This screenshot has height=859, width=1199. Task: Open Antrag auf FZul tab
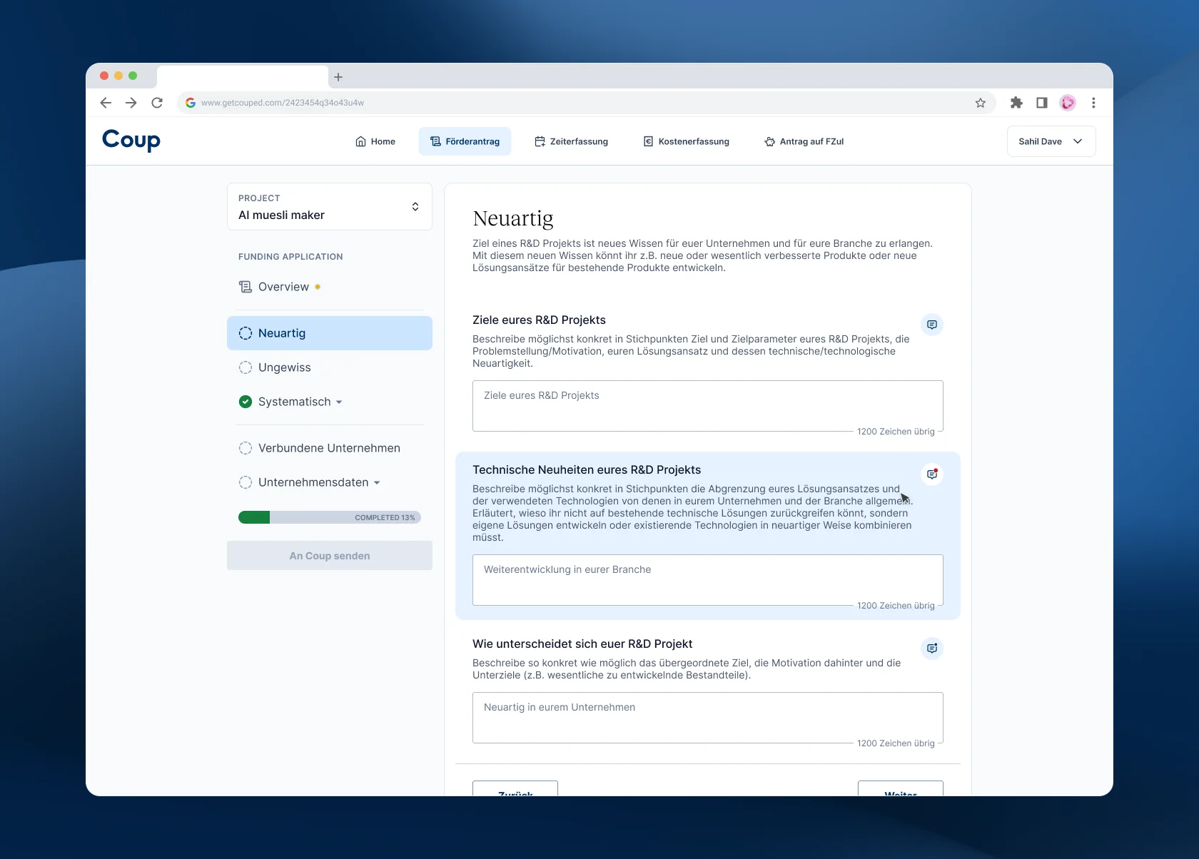pos(804,141)
